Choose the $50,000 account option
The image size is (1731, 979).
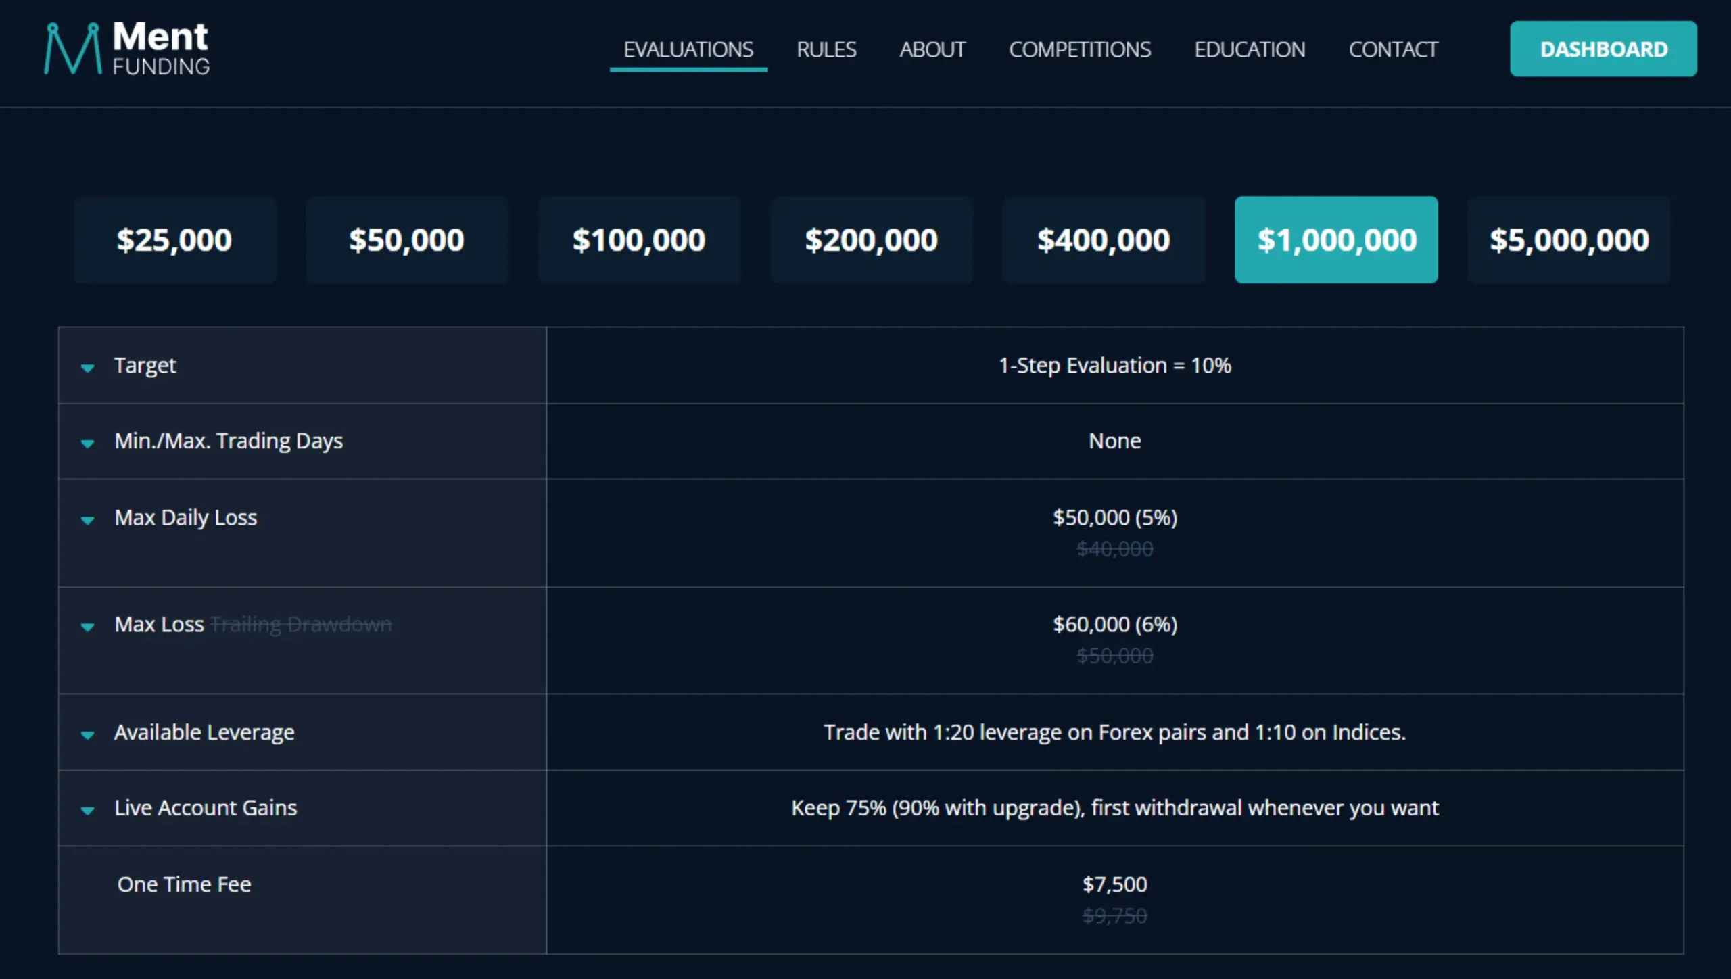pyautogui.click(x=406, y=240)
